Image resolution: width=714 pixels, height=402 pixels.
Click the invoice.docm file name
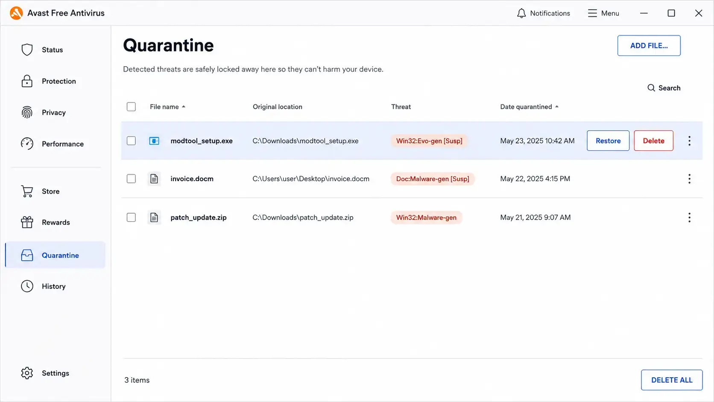[192, 179]
